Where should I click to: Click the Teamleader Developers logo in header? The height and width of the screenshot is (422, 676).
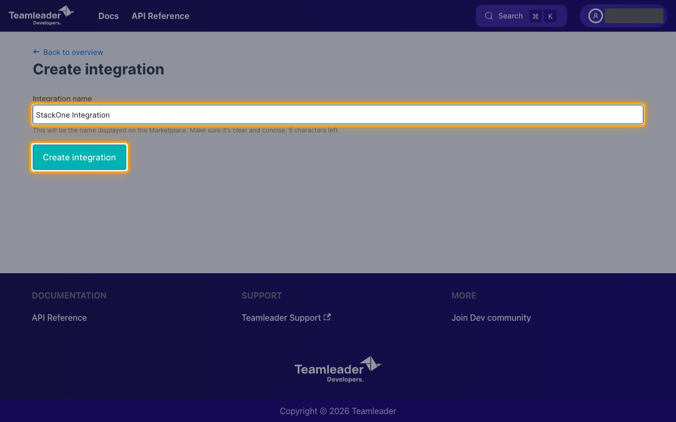click(41, 16)
